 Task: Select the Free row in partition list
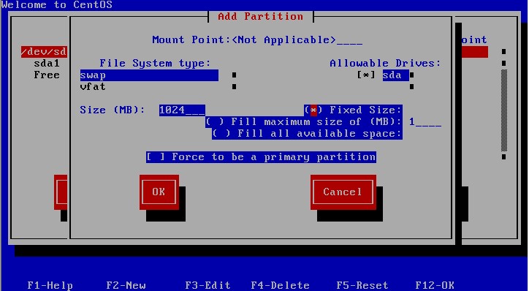click(x=47, y=75)
